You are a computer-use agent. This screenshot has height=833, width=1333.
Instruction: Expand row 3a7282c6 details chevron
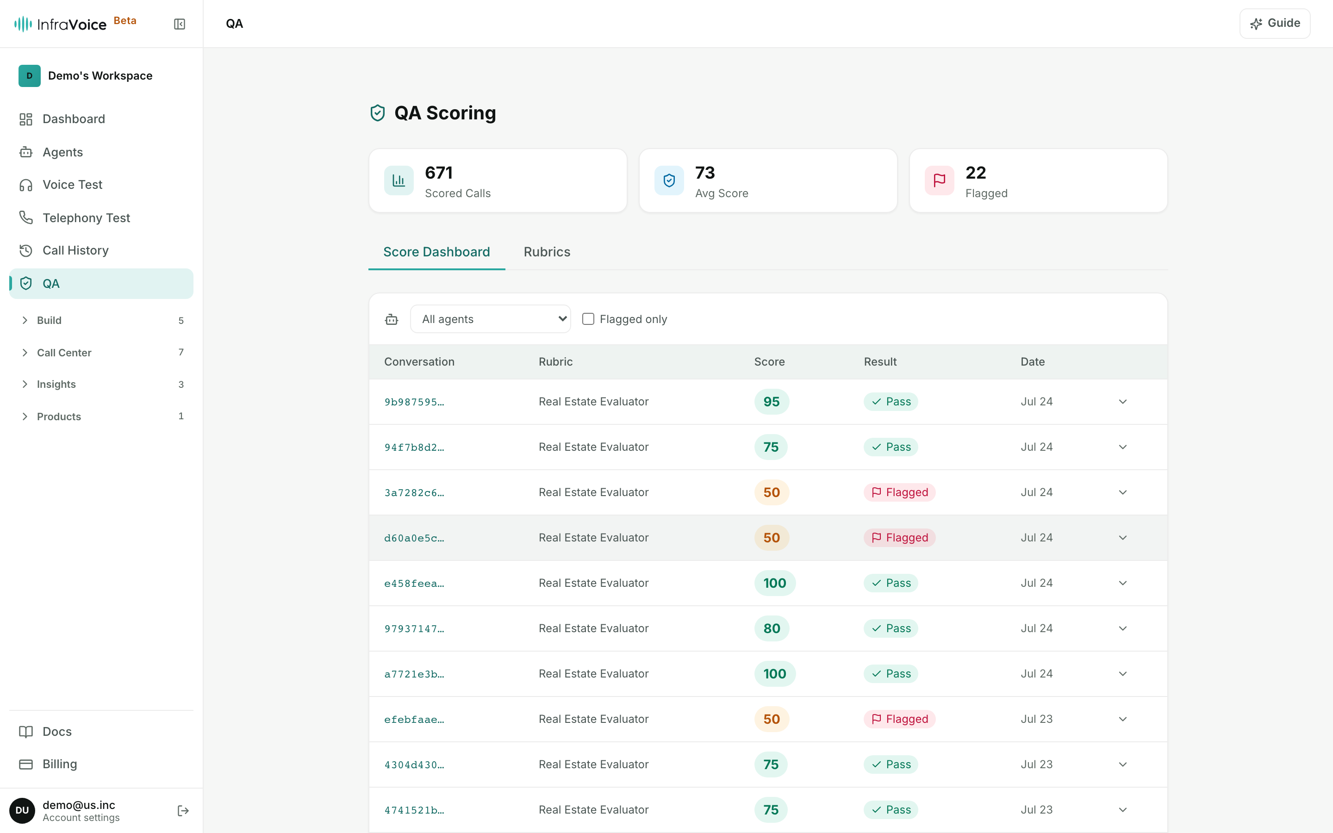coord(1122,492)
